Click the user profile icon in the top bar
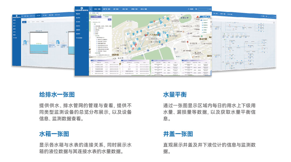 click(x=189, y=9)
